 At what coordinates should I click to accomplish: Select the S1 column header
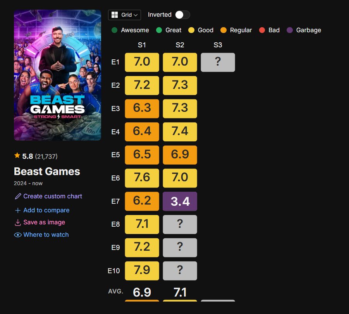coord(142,45)
